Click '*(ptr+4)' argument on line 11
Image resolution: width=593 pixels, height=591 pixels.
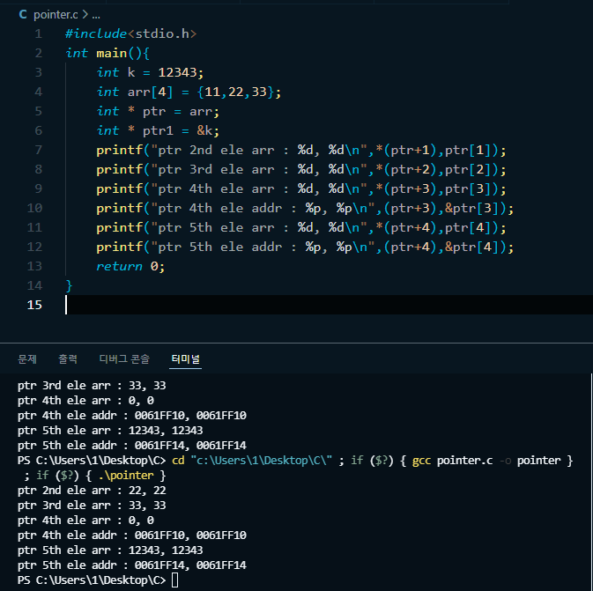click(406, 227)
